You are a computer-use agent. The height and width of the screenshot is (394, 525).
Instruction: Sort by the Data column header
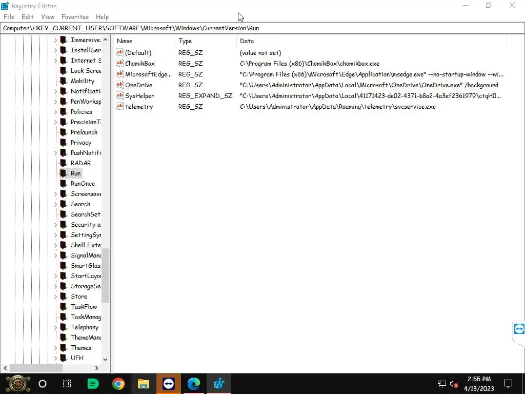pyautogui.click(x=372, y=41)
